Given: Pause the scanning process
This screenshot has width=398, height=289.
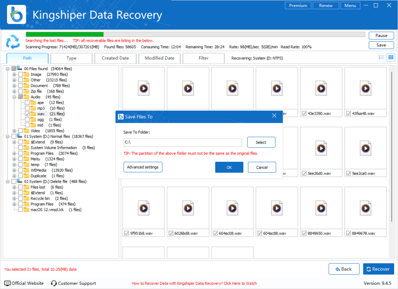Looking at the screenshot, I should pyautogui.click(x=381, y=35).
